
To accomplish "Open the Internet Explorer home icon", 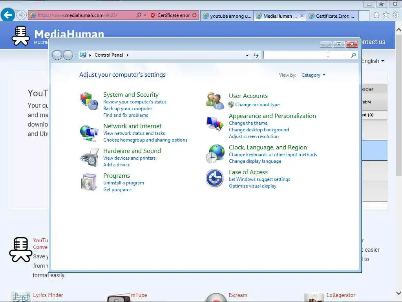I will [376, 15].
